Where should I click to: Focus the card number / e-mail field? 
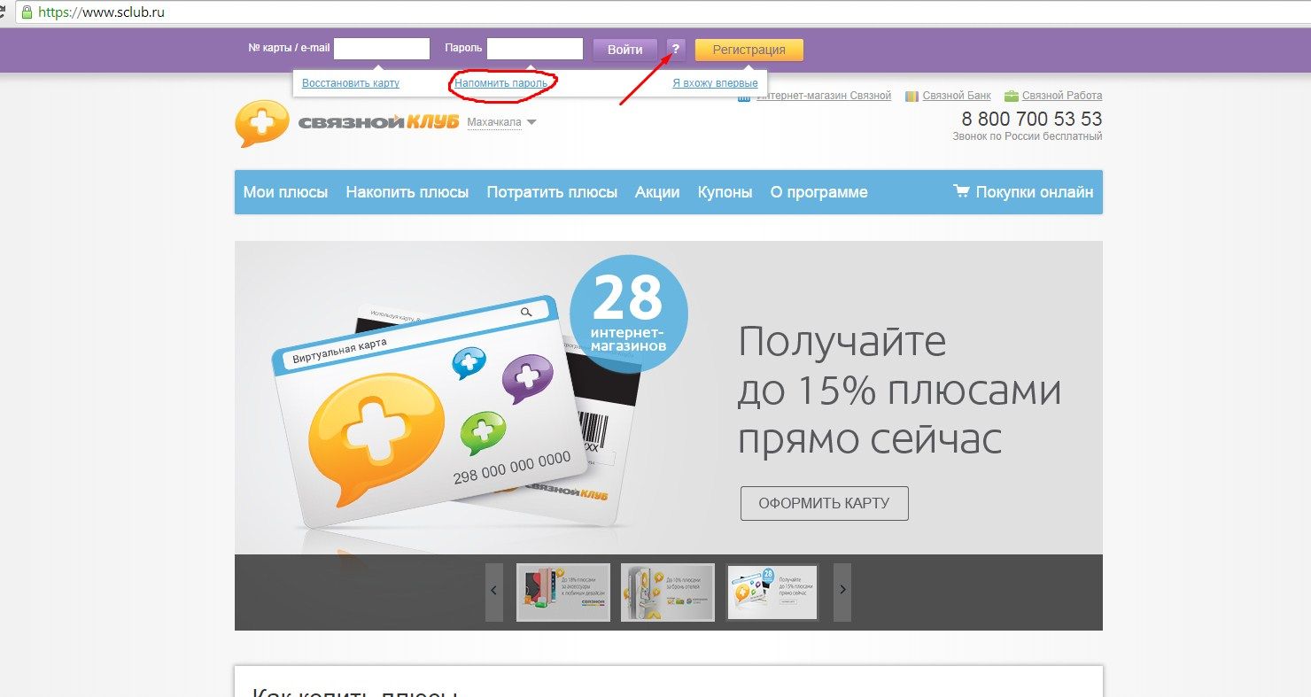pos(382,49)
